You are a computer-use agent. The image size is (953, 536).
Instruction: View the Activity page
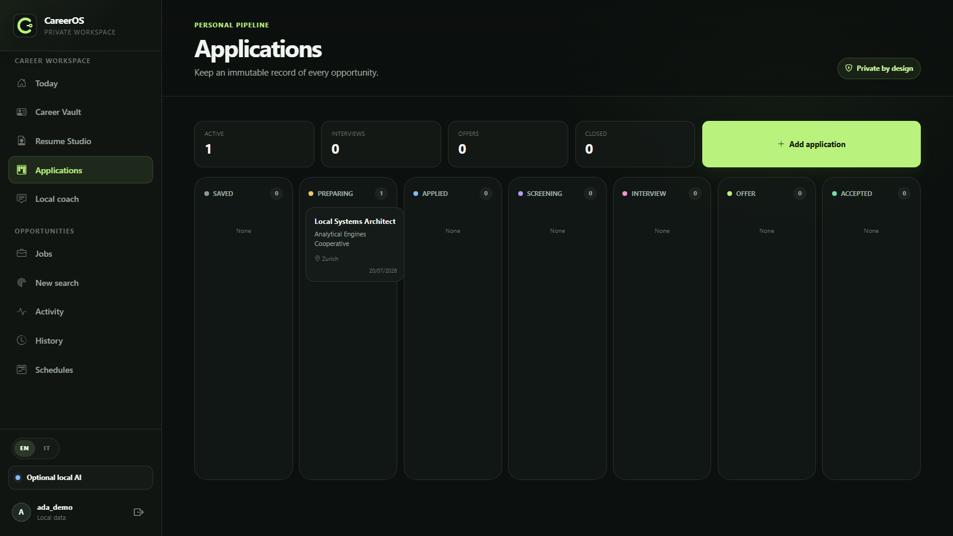[80, 311]
